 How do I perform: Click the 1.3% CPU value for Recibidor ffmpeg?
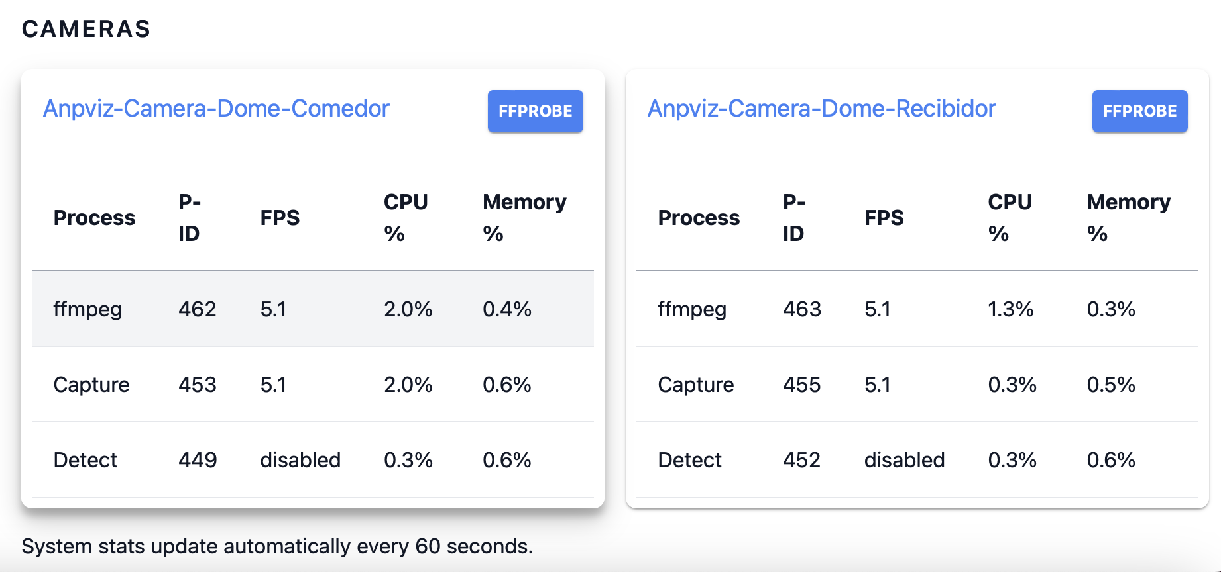[1011, 309]
